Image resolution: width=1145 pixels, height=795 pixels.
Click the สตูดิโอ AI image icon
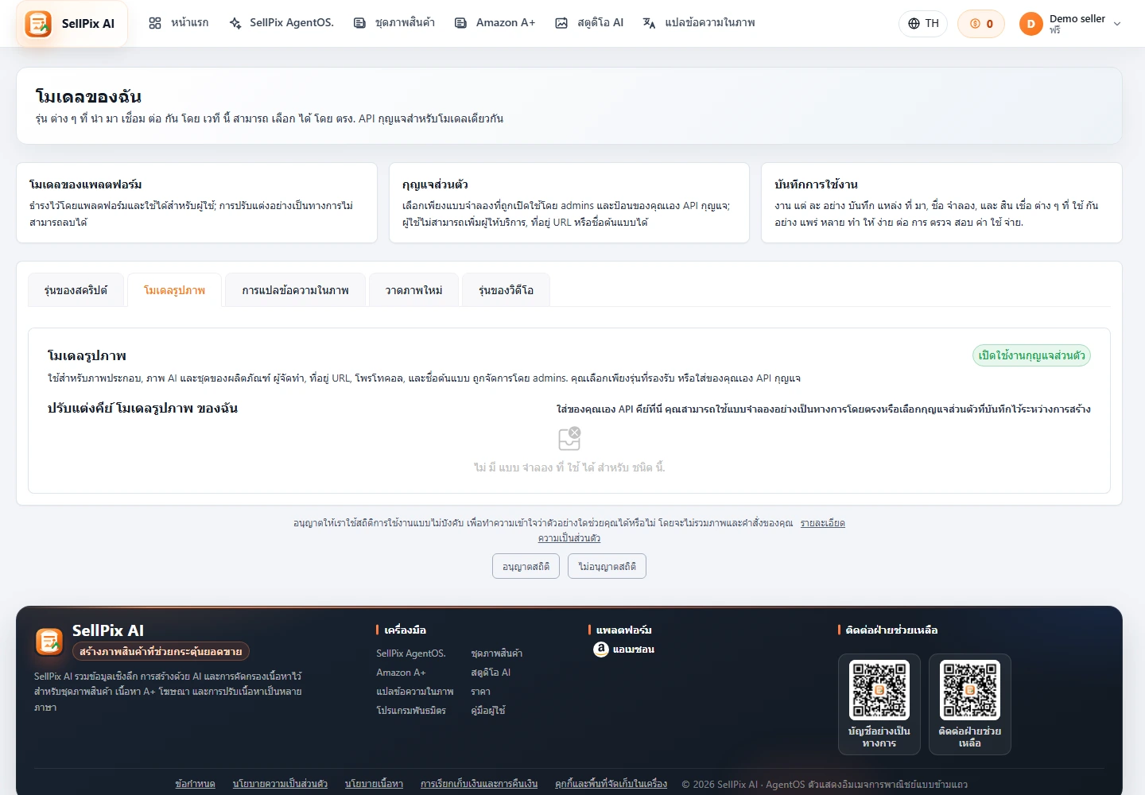561,23
